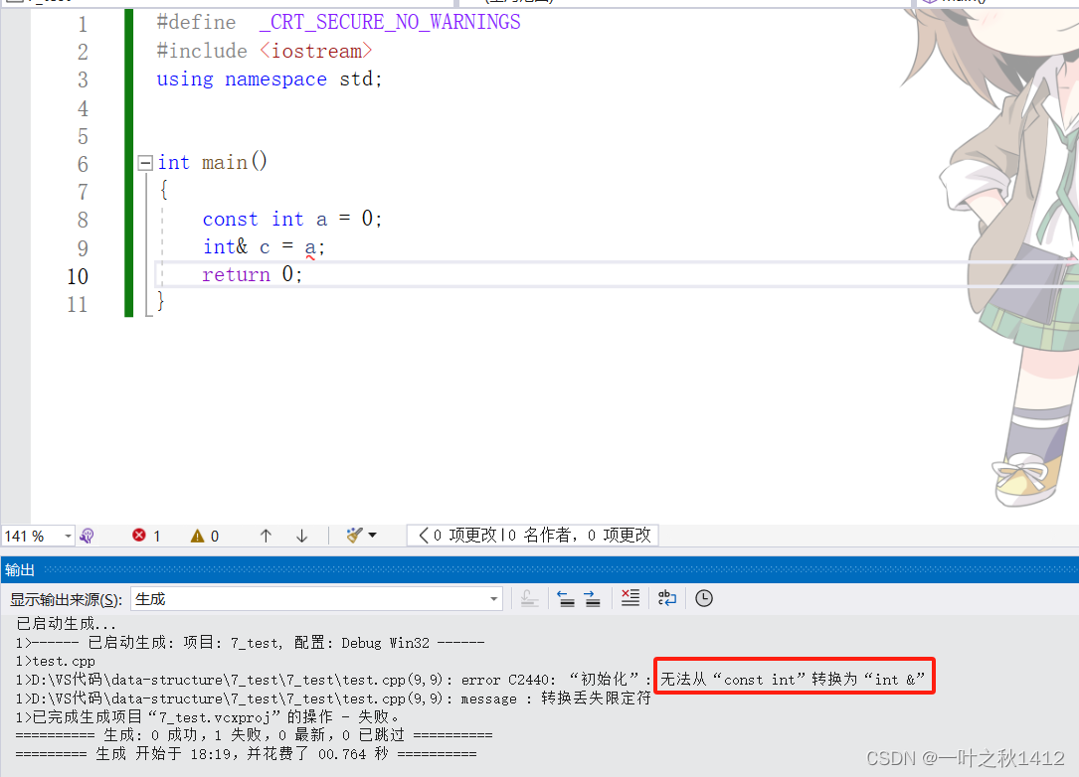
Task: Click the red error count indicator
Action: [146, 536]
